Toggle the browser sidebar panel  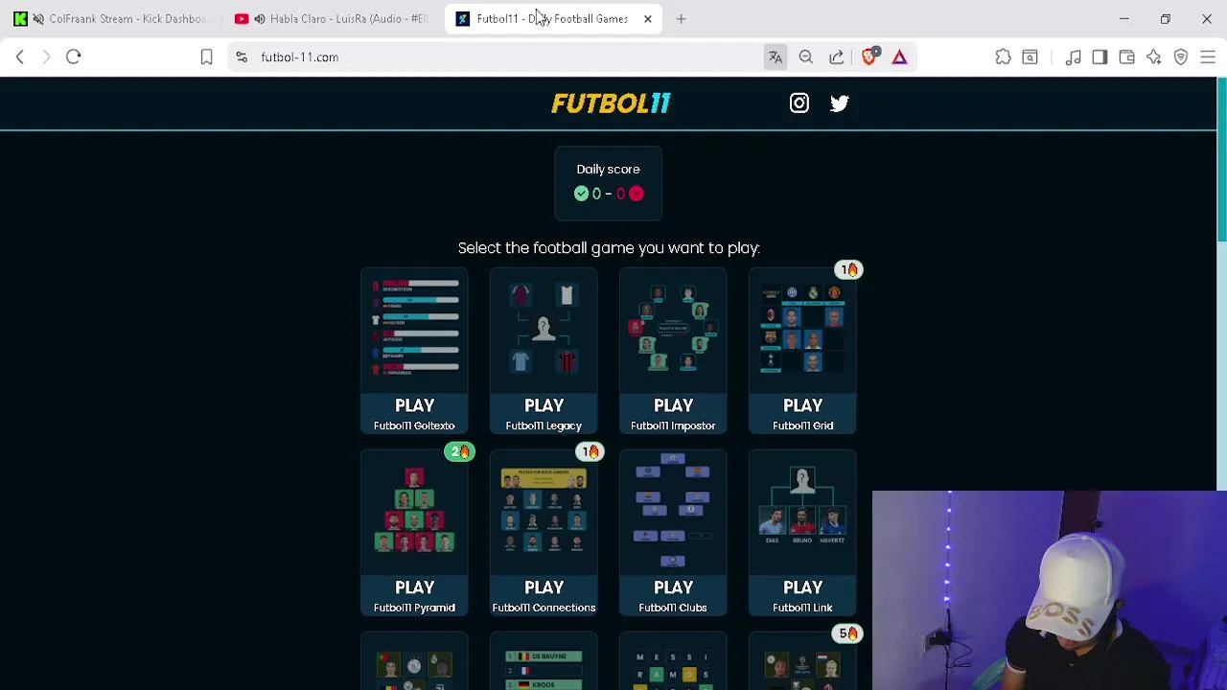[x=1100, y=57]
